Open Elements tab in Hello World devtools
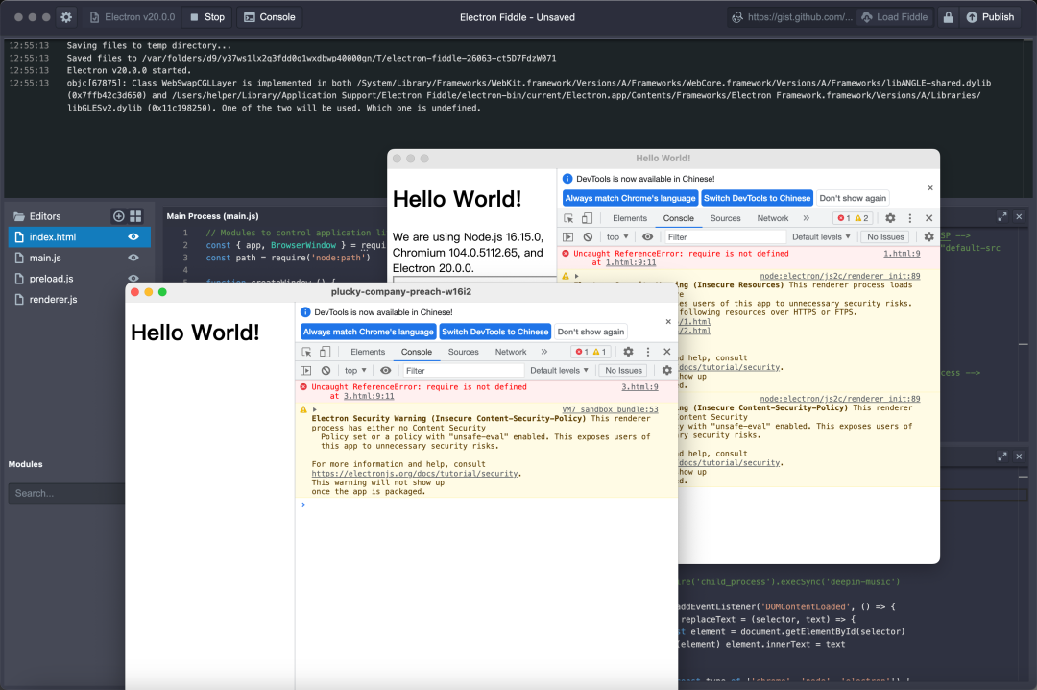Viewport: 1037px width, 690px height. tap(630, 218)
